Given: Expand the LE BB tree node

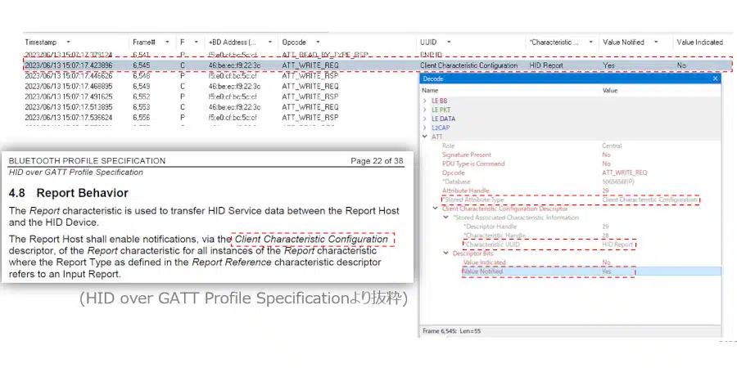Looking at the screenshot, I should [425, 101].
